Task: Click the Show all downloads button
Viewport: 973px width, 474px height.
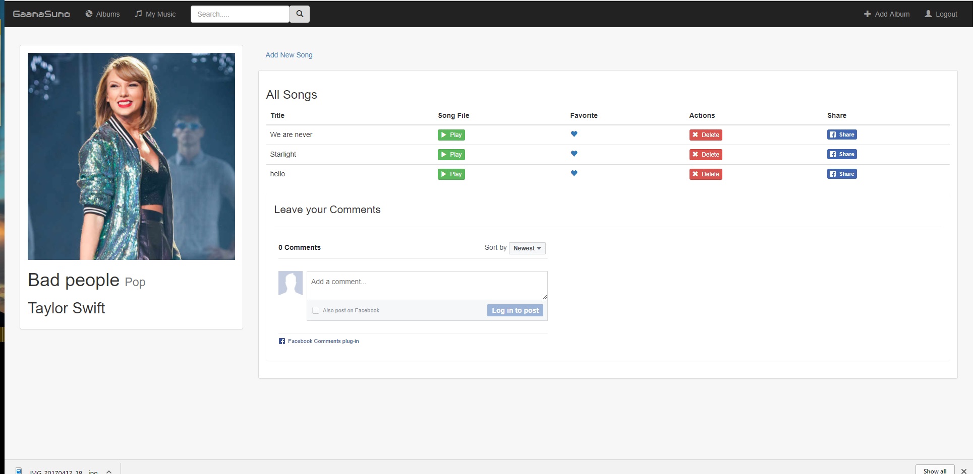Action: (935, 470)
